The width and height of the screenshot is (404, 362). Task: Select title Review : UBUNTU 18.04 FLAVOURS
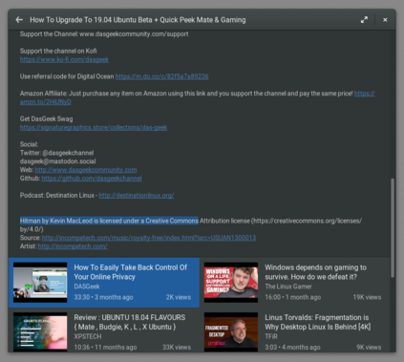point(130,322)
